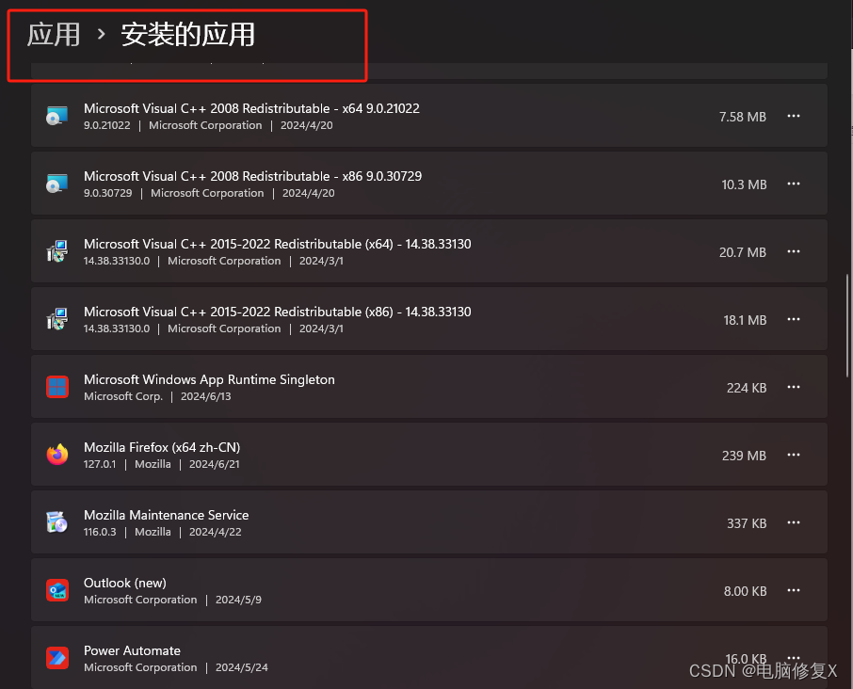This screenshot has width=853, height=689.
Task: Select Visual C++ 2015-2022 Redistributable (x86) title
Action: 278,312
